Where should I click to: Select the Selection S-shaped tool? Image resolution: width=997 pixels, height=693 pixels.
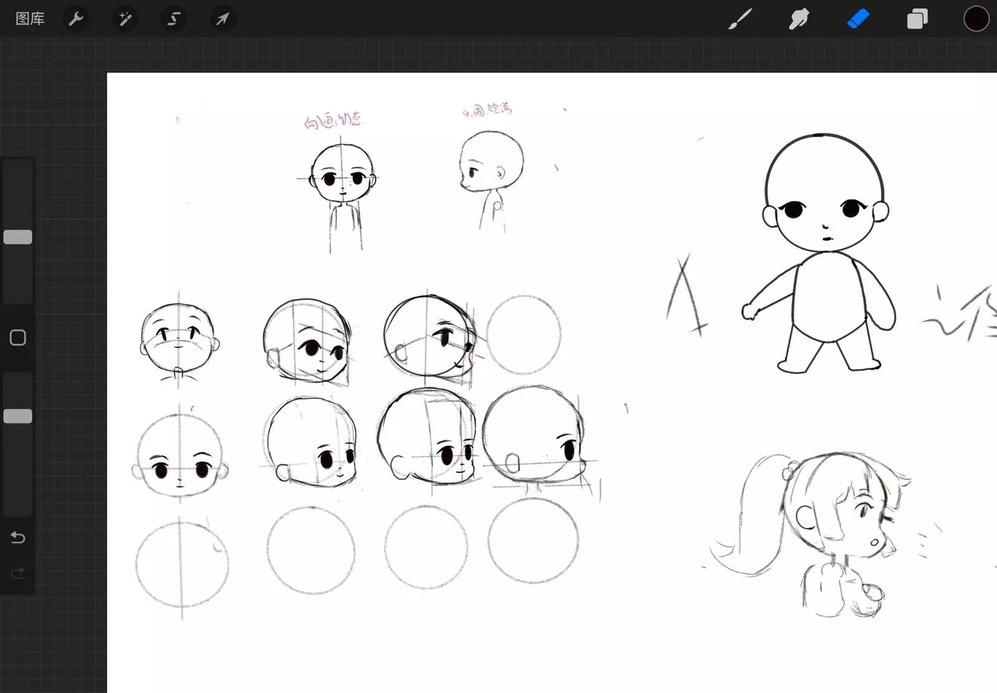(173, 19)
